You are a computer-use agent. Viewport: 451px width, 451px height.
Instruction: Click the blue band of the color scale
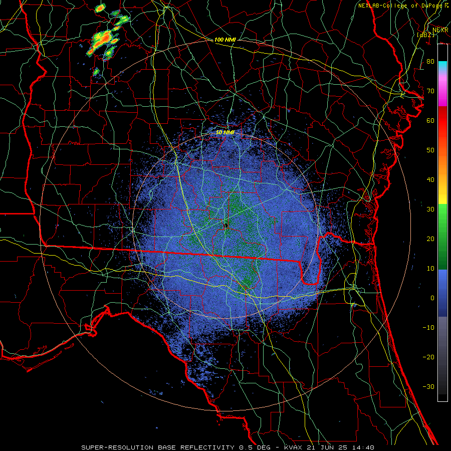[x=442, y=293]
